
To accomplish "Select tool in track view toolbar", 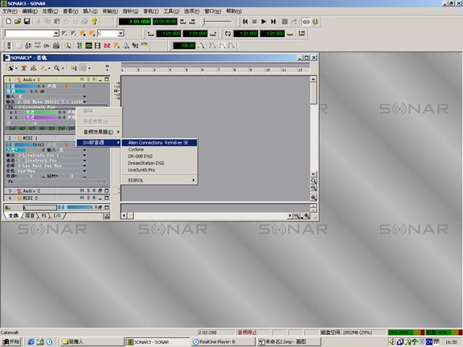I will point(10,68).
